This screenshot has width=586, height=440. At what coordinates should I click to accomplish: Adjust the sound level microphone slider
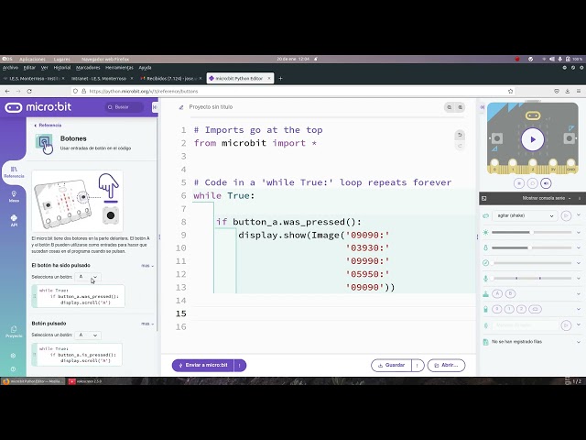coord(531,279)
